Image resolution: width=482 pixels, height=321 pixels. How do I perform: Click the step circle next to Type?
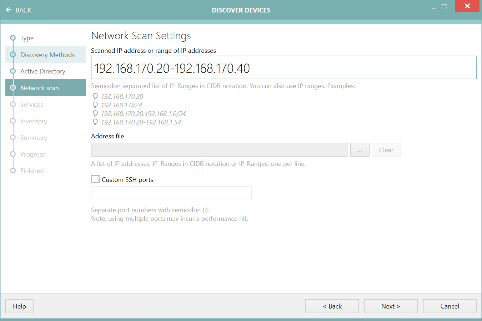pos(13,38)
